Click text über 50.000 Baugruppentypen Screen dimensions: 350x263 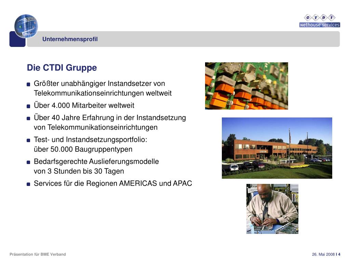coord(83,149)
